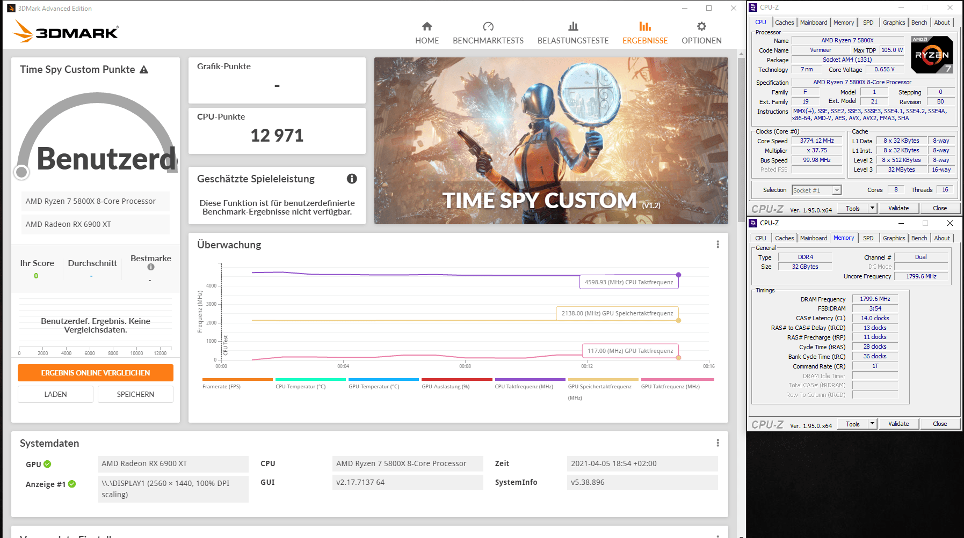Switch to Graphics tab in upper CPU-Z

pyautogui.click(x=894, y=23)
